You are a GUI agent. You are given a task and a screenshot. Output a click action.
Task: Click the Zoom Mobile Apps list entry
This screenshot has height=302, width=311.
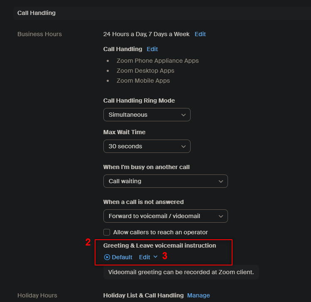tap(143, 81)
